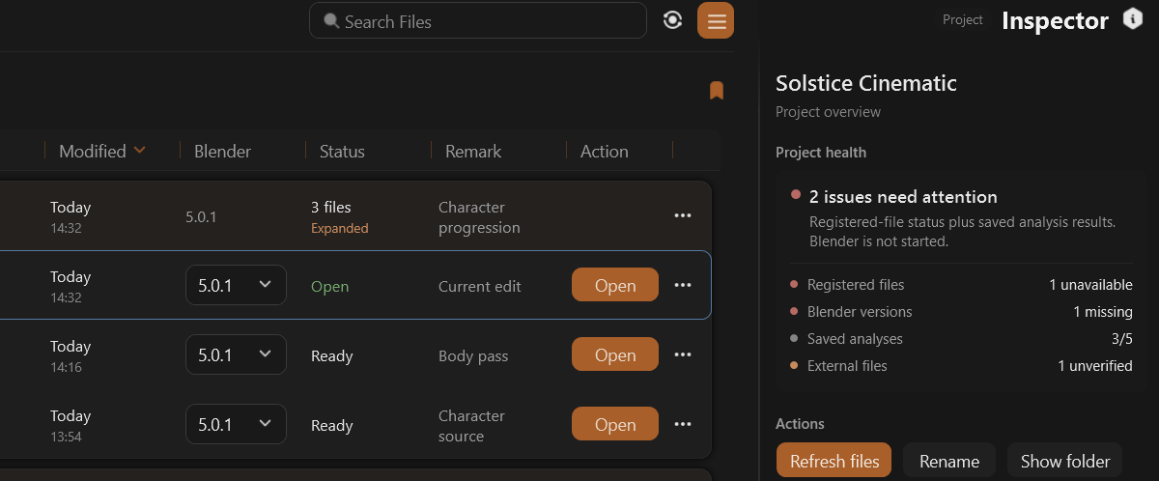Select the Project tab label

[x=963, y=19]
